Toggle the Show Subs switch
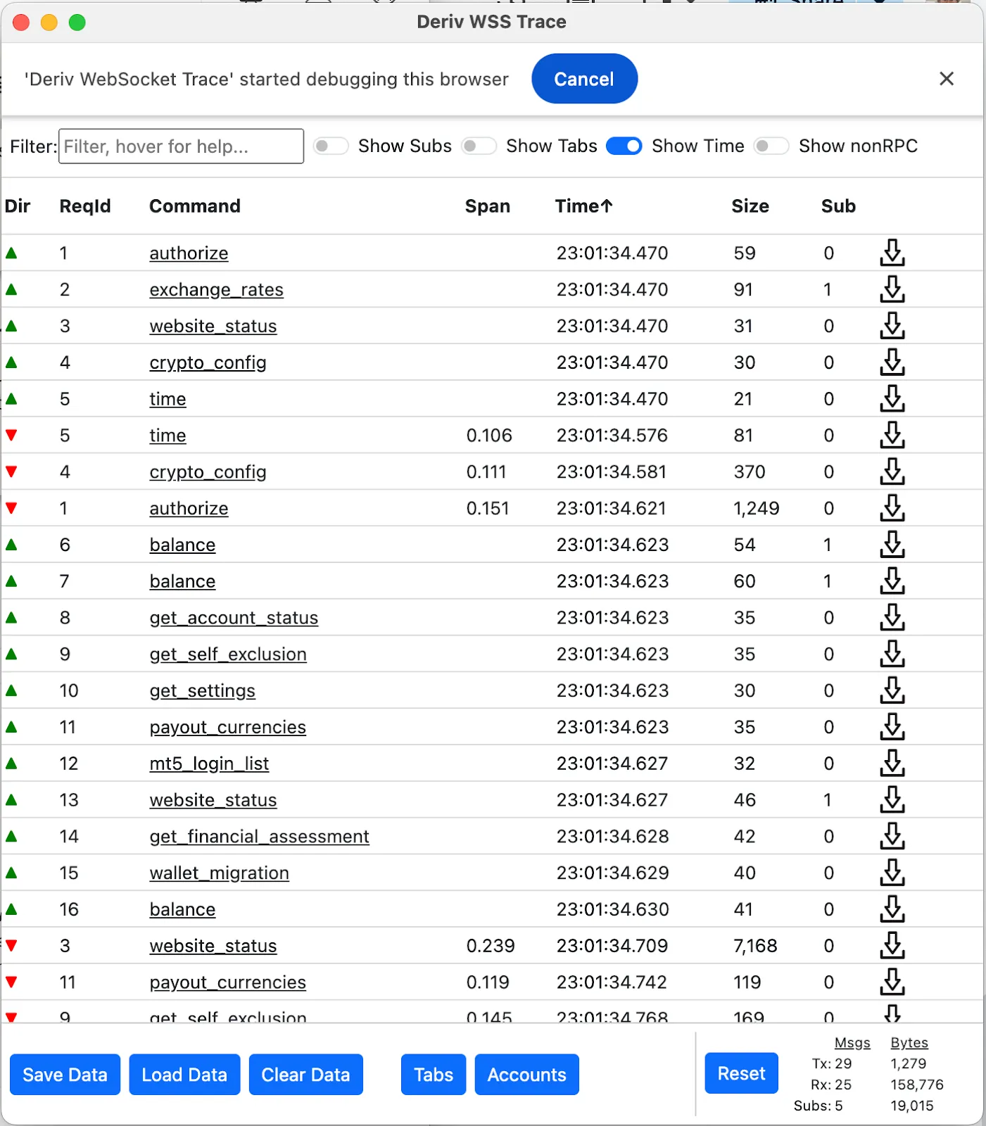This screenshot has width=986, height=1126. 331,146
